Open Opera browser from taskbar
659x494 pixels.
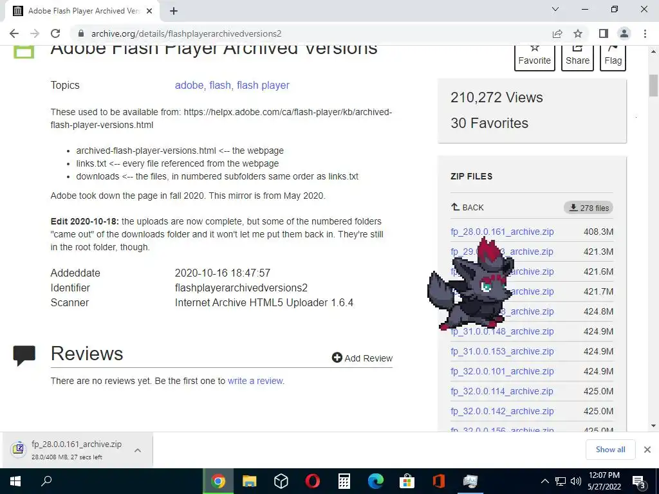[x=312, y=481]
